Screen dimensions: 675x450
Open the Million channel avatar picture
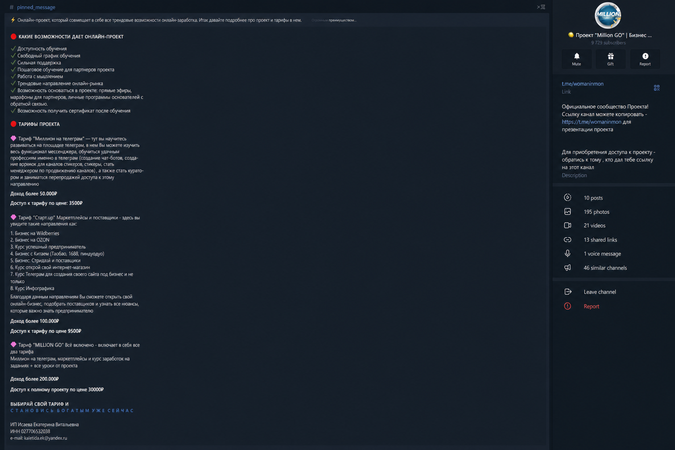(x=608, y=15)
